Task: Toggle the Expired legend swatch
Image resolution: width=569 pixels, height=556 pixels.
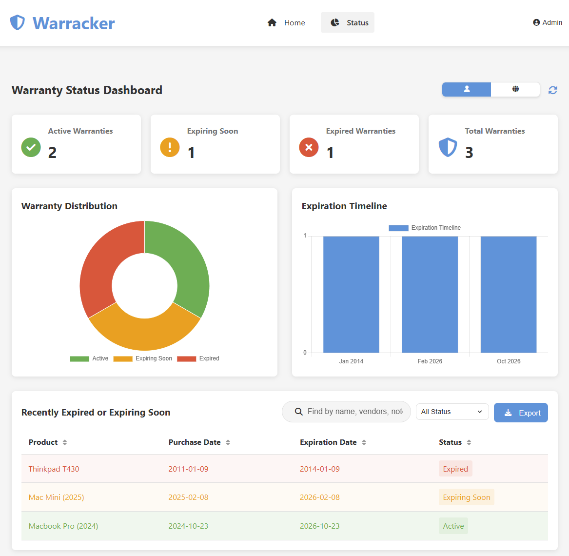Action: tap(187, 358)
